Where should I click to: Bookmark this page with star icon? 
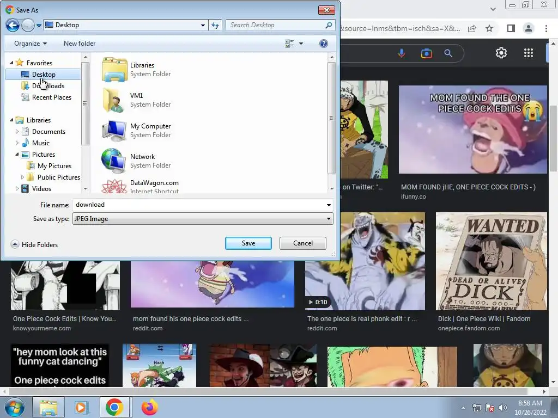coord(490,28)
